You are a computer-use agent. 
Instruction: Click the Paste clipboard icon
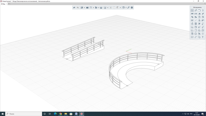click(x=118, y=8)
